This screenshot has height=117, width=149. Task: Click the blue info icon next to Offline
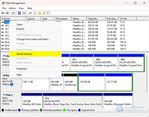(12, 84)
